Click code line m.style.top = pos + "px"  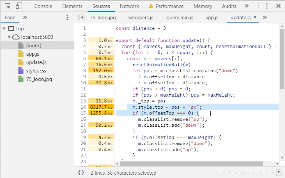point(167,107)
